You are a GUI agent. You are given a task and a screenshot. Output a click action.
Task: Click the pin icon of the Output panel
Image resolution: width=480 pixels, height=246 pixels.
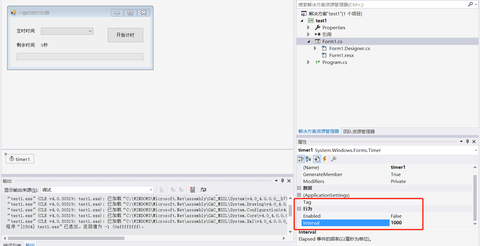(x=282, y=181)
